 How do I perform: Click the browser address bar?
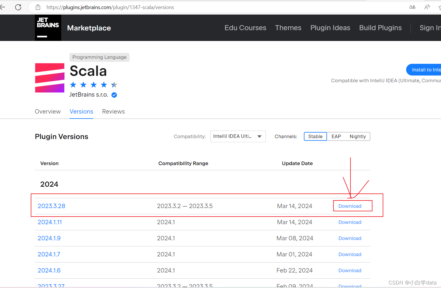pyautogui.click(x=117, y=7)
